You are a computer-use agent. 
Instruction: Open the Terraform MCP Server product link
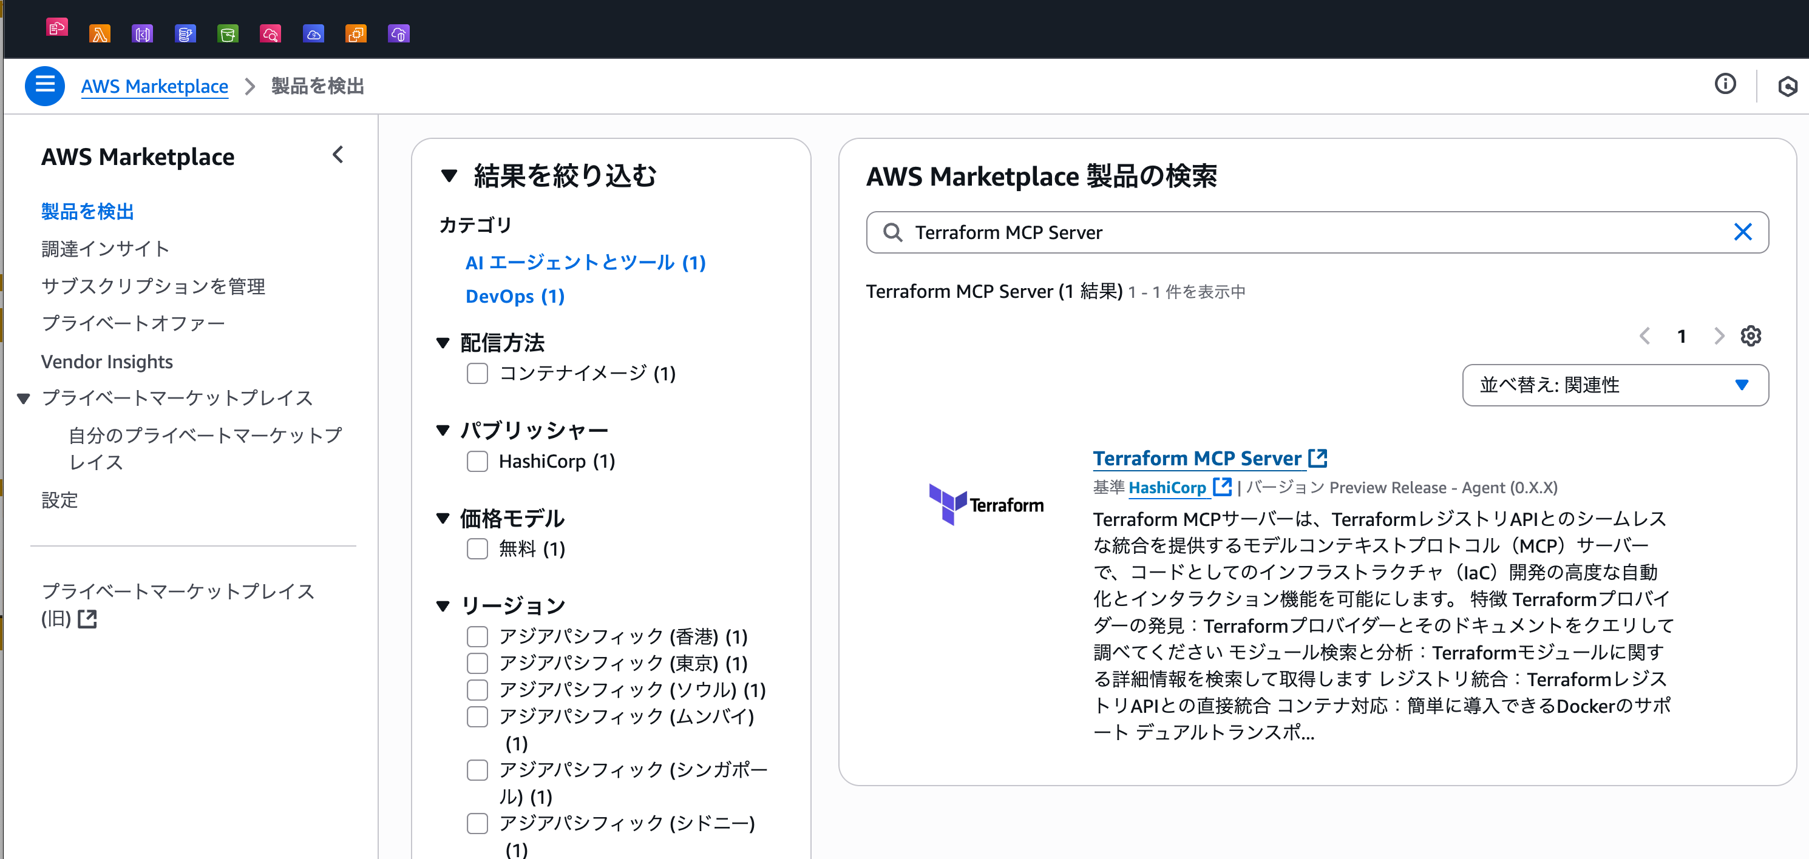pyautogui.click(x=1196, y=458)
